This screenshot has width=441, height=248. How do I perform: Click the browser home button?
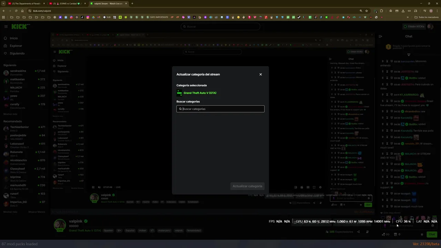(x=22, y=11)
